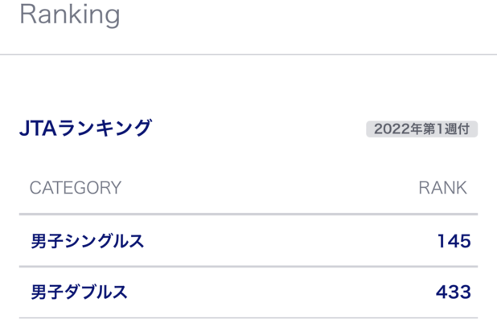This screenshot has width=497, height=335.
Task: Click the separator under the CATEGORY header
Action: point(249,214)
